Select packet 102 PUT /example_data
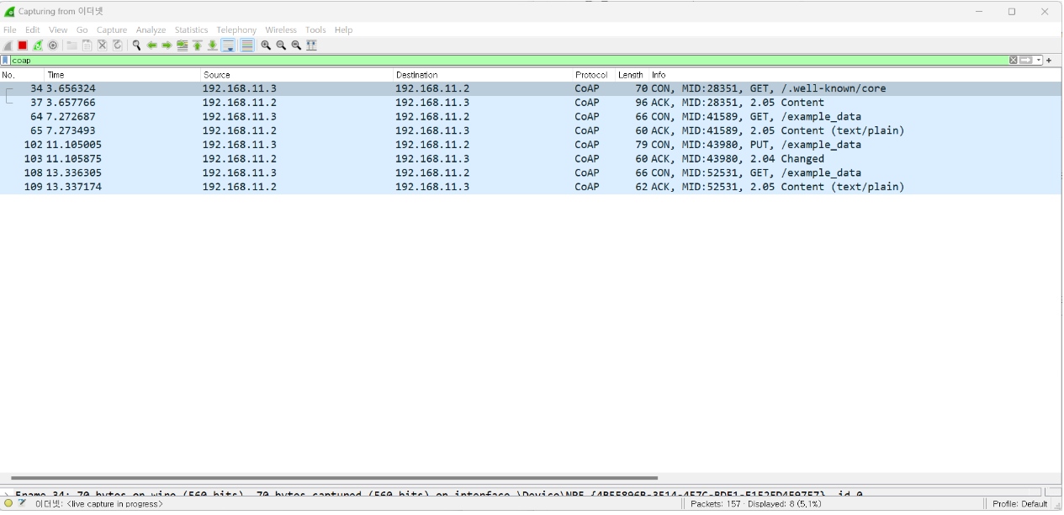1064x515 pixels. coord(530,145)
